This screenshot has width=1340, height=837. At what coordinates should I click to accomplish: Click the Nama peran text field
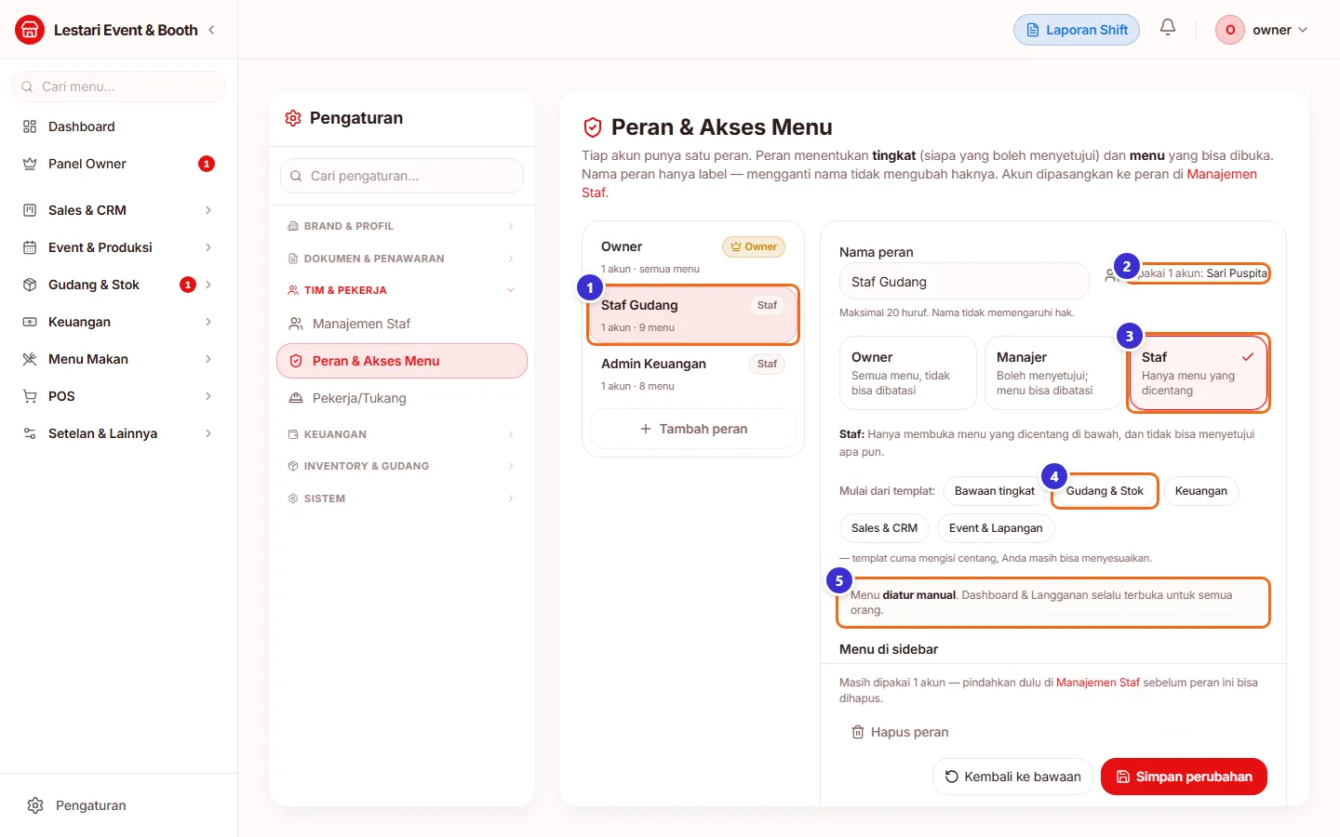tap(964, 282)
